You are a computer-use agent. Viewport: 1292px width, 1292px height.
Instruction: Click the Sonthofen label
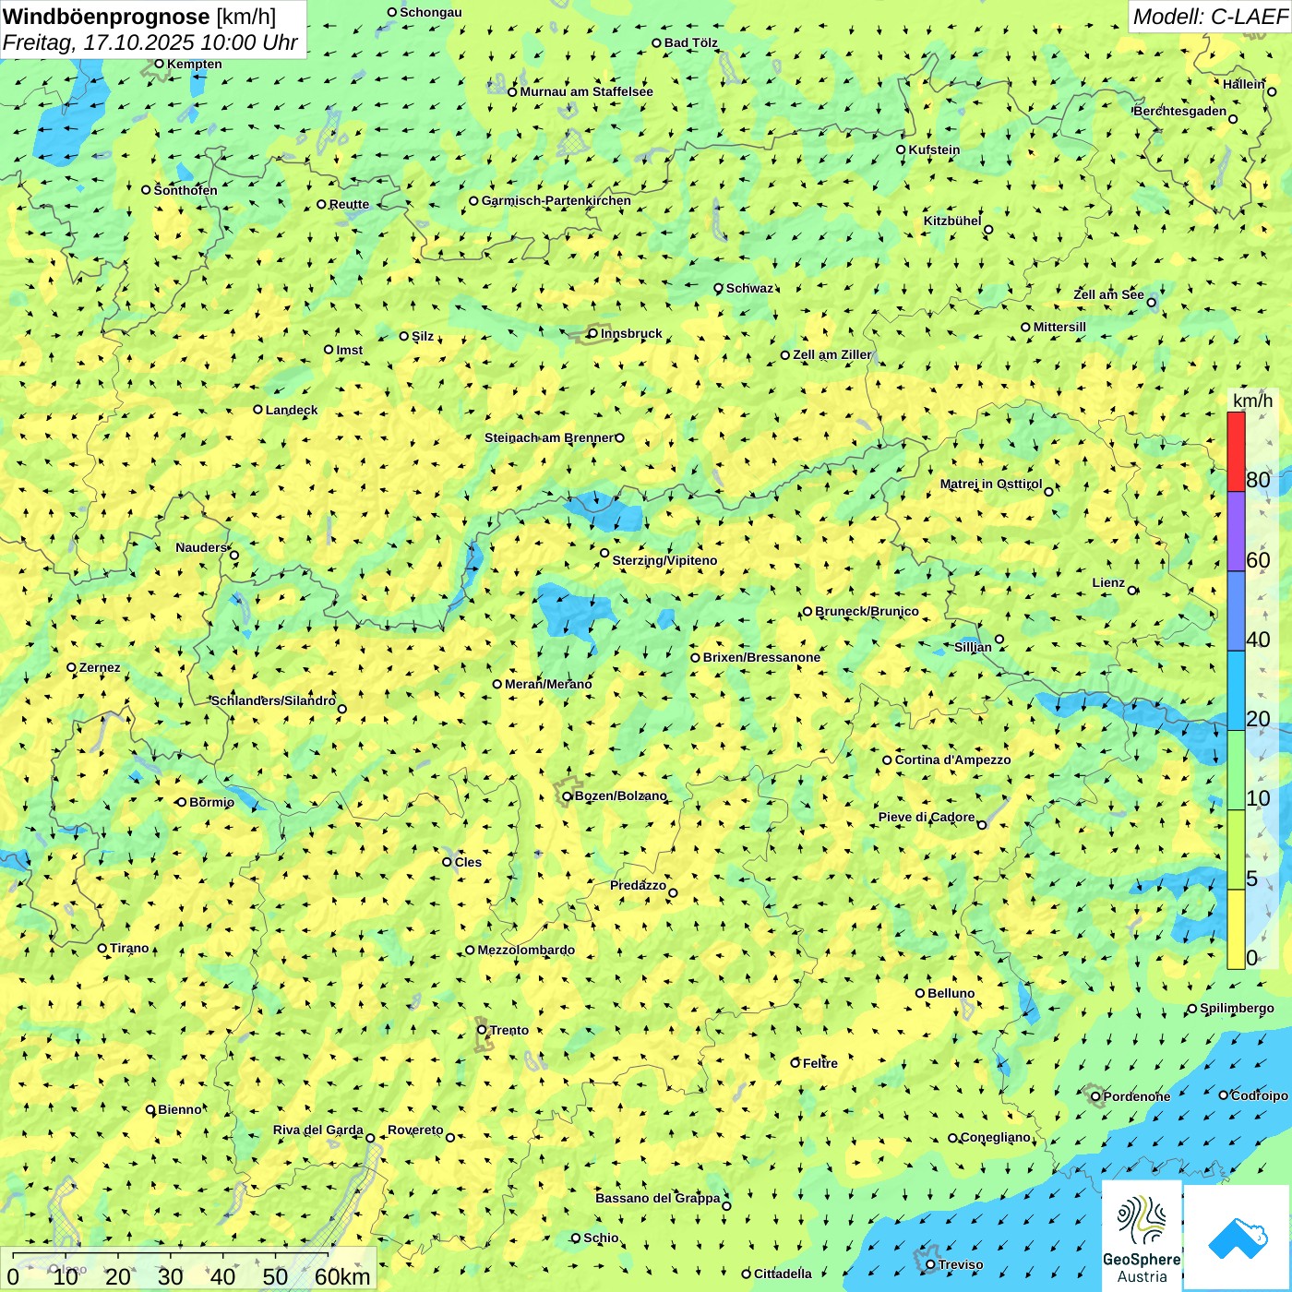185,190
